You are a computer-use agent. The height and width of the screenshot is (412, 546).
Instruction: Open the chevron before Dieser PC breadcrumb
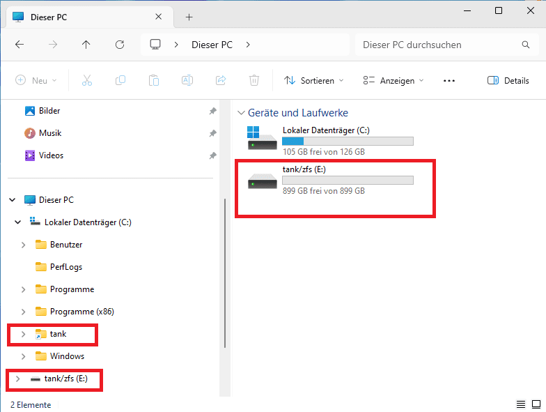[176, 45]
